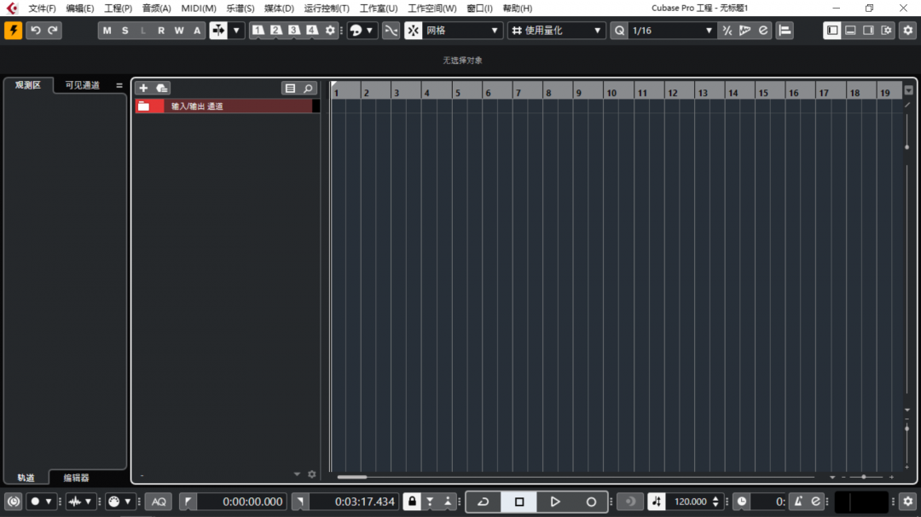Image resolution: width=921 pixels, height=517 pixels.
Task: Click the add track plus button
Action: (143, 88)
